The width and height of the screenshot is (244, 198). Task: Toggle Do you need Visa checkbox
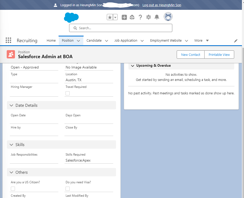tap(68, 189)
